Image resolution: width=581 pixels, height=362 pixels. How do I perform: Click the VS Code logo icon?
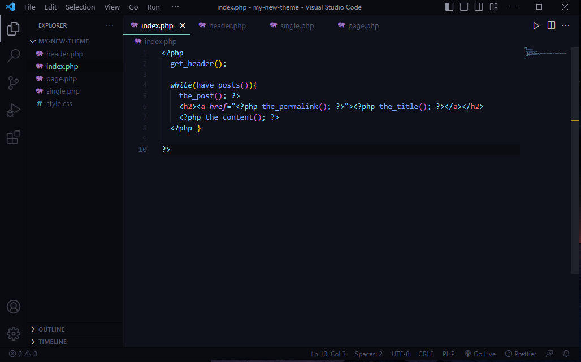(10, 7)
